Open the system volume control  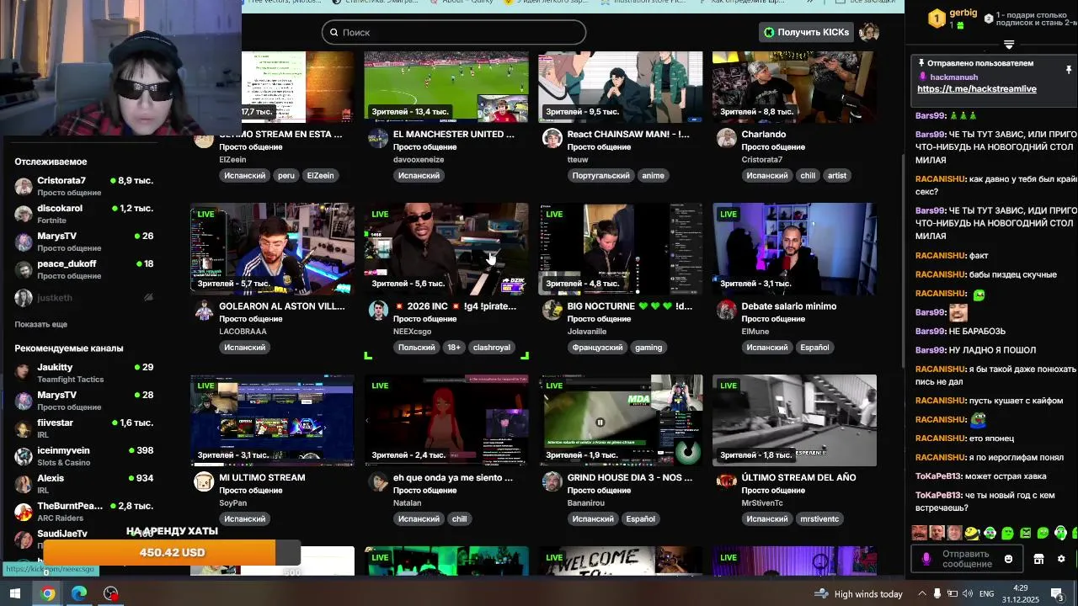coord(969,593)
